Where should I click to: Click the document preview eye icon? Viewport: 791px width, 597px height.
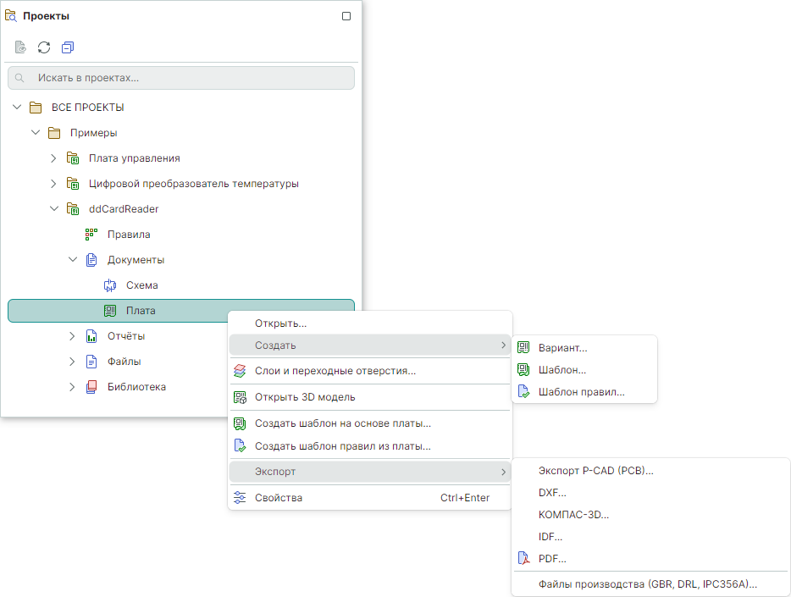click(x=20, y=47)
